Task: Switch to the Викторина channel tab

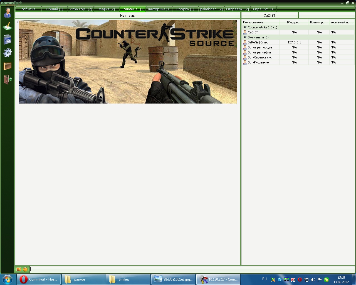Action: (159, 9)
